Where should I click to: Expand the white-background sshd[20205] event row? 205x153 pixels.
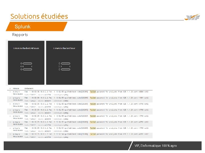10,104
